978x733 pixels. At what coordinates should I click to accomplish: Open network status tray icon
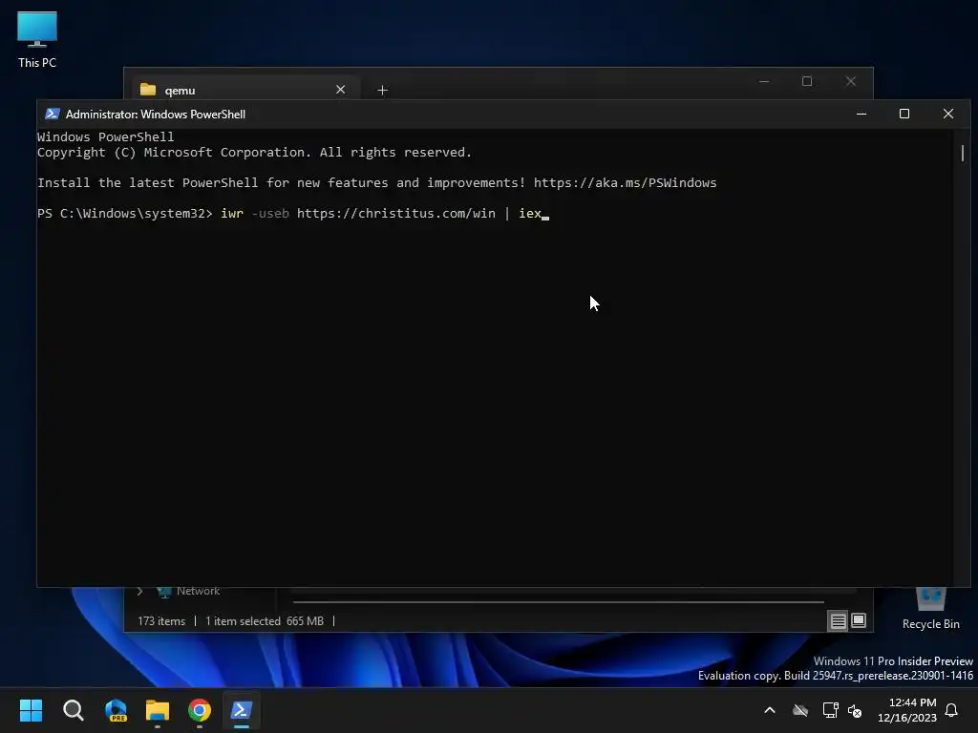[x=830, y=710]
